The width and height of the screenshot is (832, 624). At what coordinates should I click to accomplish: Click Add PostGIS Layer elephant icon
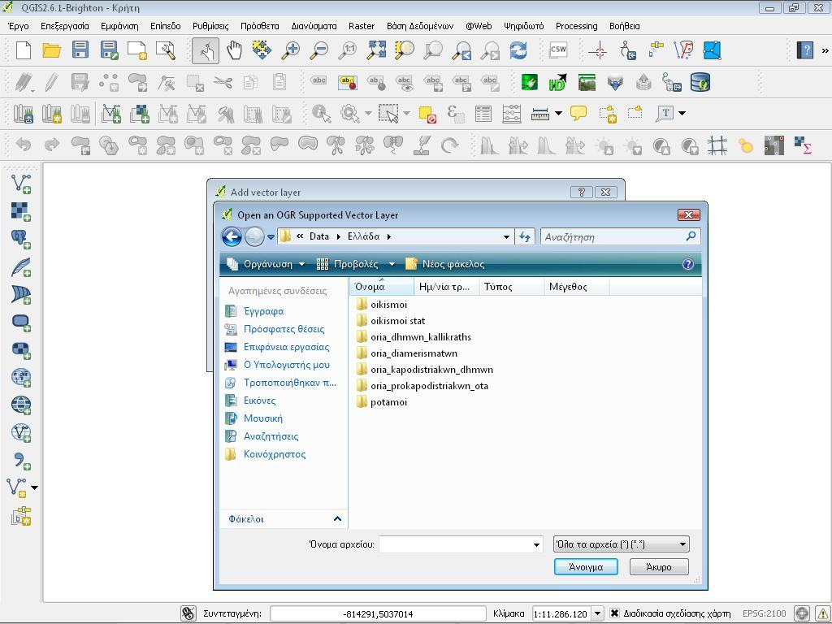20,239
